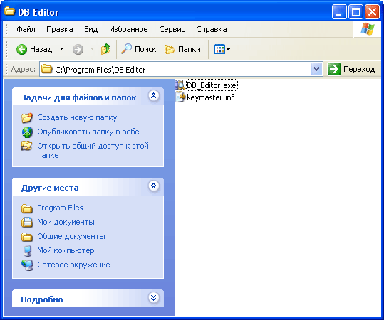
Task: Select the keymaster.inf file
Action: point(204,97)
